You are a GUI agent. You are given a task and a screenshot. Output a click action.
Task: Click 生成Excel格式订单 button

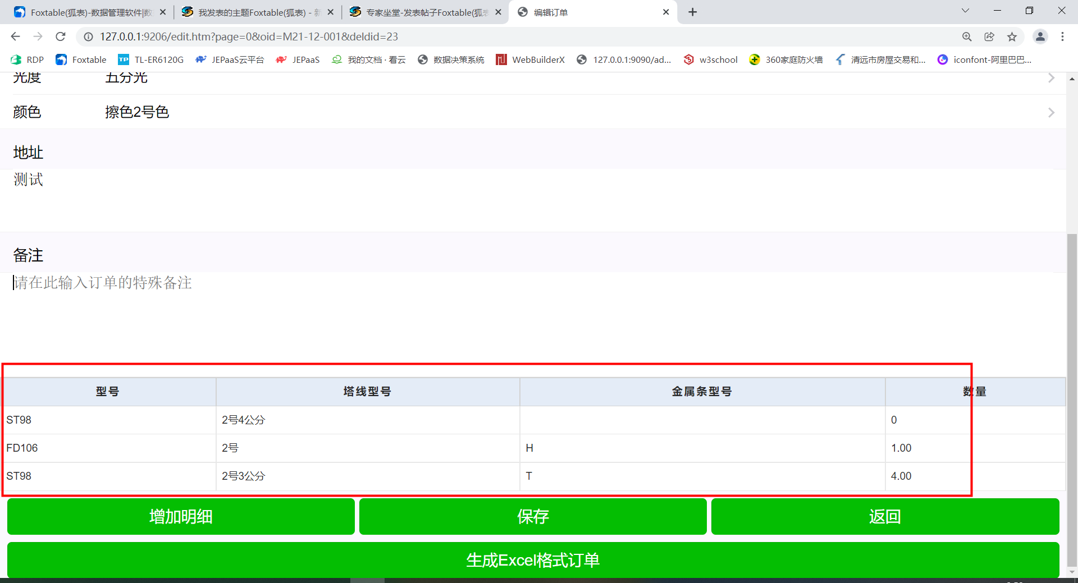533,560
